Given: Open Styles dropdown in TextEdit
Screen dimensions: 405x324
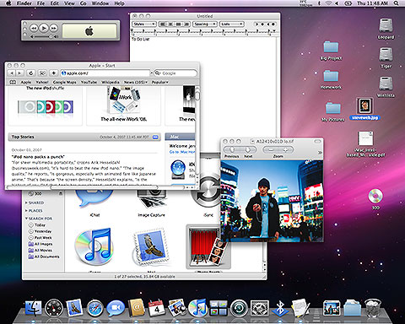Looking at the screenshot, I should [x=144, y=24].
